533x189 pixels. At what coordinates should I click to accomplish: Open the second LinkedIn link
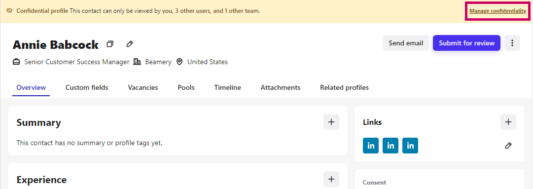click(x=391, y=146)
